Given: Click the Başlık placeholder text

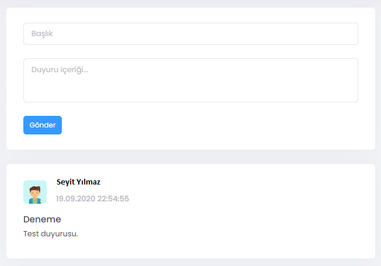Looking at the screenshot, I should 41,34.
